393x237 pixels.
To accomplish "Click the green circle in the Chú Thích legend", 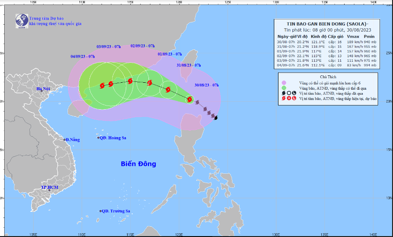I will [x=285, y=87].
